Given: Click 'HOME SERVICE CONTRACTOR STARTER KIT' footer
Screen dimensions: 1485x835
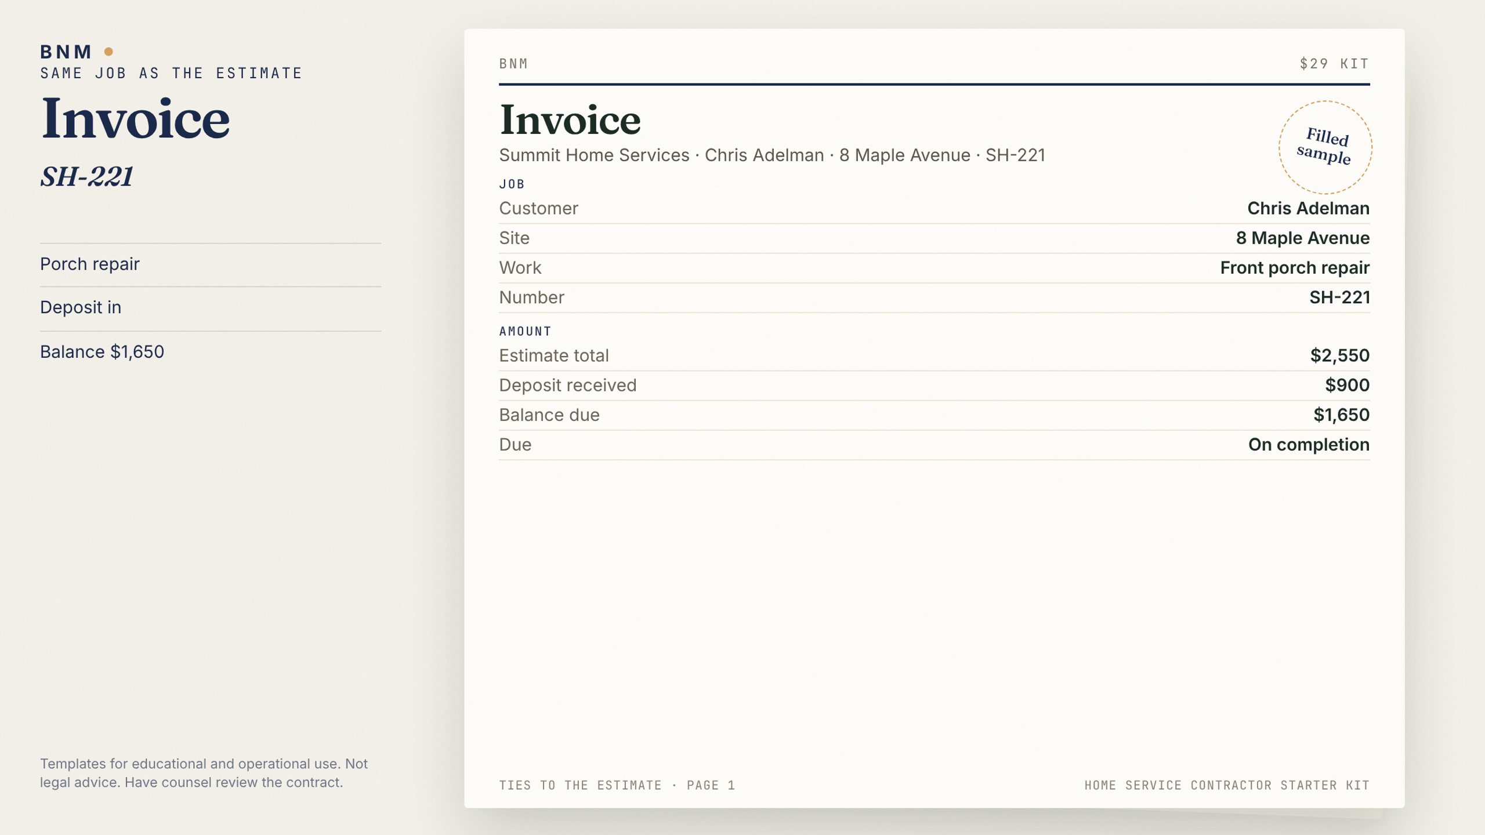Looking at the screenshot, I should pos(1227,785).
